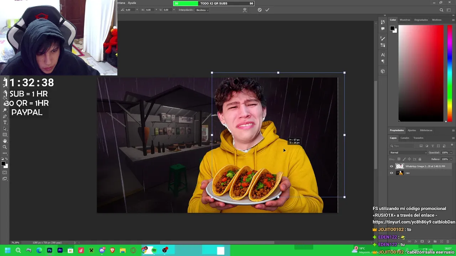Open the layer filter Tipo dropdown

pos(402,146)
